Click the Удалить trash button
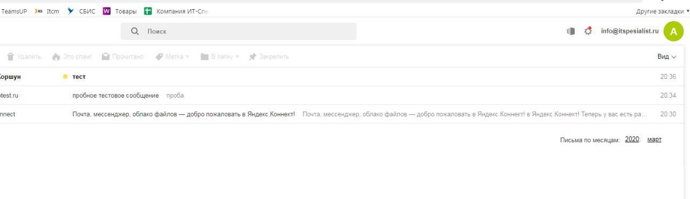The image size is (690, 199). pos(24,57)
